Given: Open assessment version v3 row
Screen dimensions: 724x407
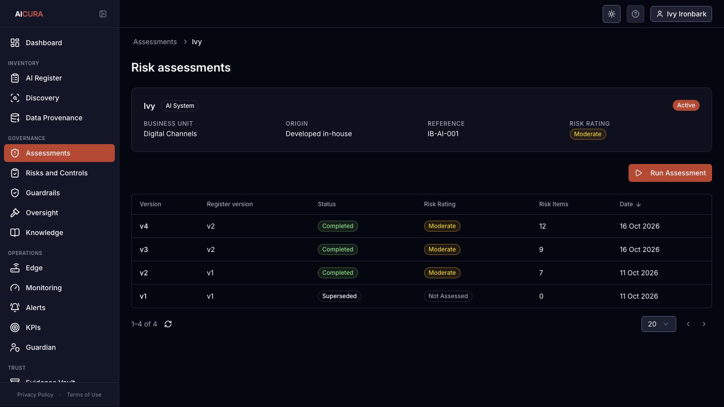Looking at the screenshot, I should [x=422, y=249].
